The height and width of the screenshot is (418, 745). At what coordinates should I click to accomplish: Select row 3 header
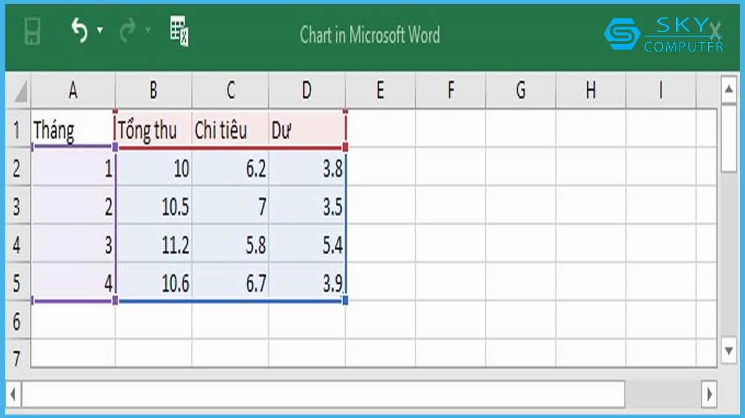pyautogui.click(x=17, y=207)
